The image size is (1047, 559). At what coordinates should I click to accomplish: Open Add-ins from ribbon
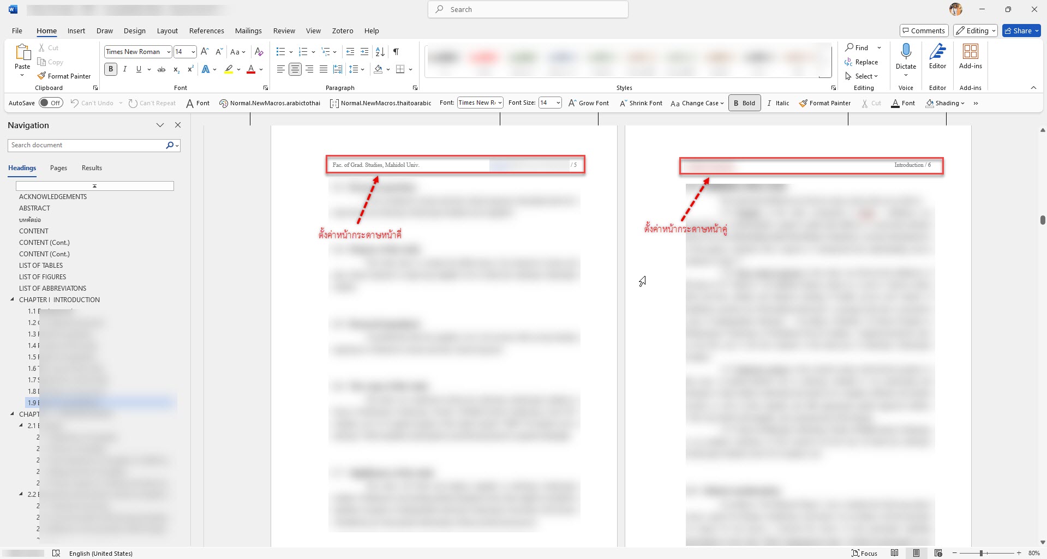click(x=970, y=56)
